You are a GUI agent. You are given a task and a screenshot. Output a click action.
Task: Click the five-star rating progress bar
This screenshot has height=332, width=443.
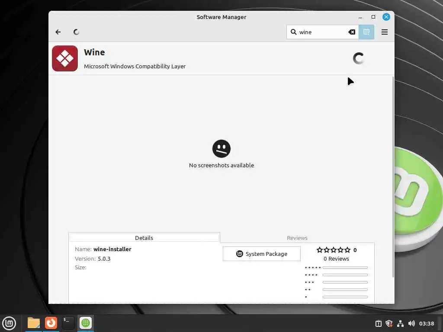(345, 267)
